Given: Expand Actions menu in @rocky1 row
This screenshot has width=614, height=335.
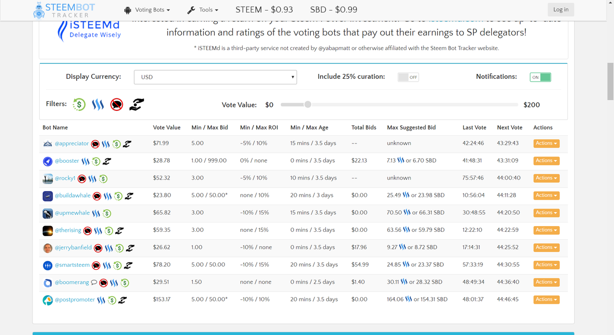Looking at the screenshot, I should click(x=546, y=178).
